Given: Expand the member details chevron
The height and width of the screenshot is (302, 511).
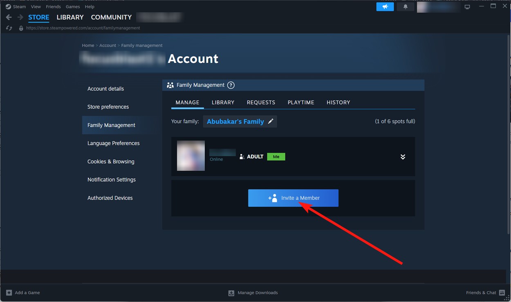Looking at the screenshot, I should pyautogui.click(x=403, y=157).
